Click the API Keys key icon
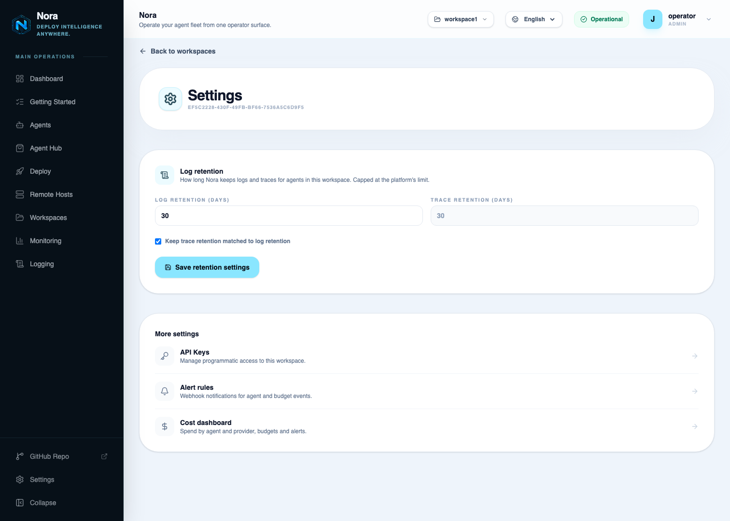Screen dimensions: 730x521 [165, 356]
